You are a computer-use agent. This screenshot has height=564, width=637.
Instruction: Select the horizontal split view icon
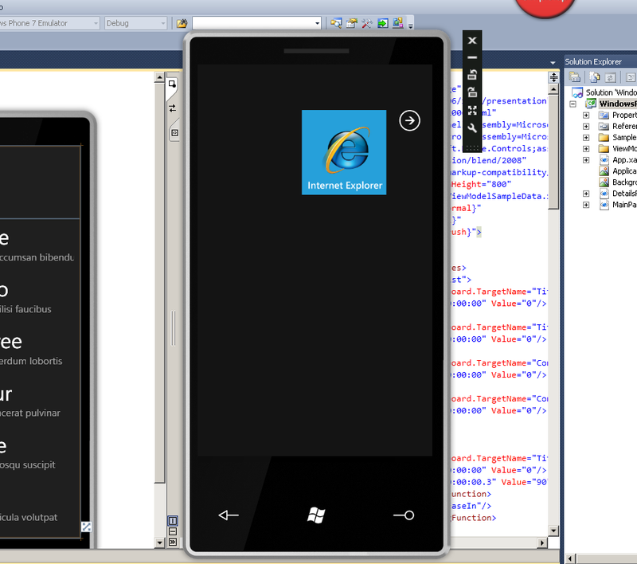tap(173, 531)
